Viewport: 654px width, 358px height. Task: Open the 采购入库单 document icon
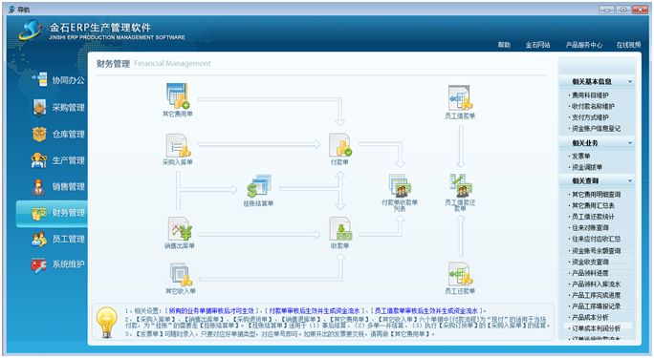coord(178,145)
